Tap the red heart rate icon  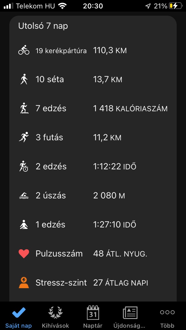24,254
